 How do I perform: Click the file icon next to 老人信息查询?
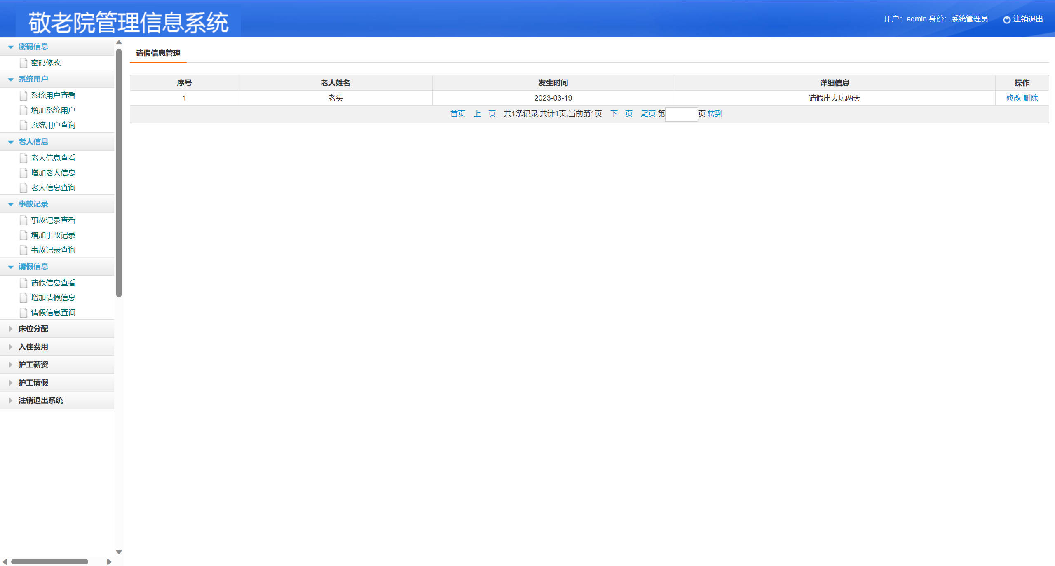(23, 188)
